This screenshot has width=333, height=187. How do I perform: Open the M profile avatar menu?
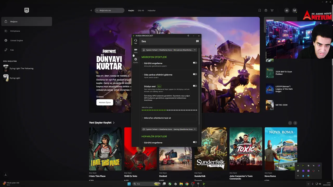(x=294, y=10)
